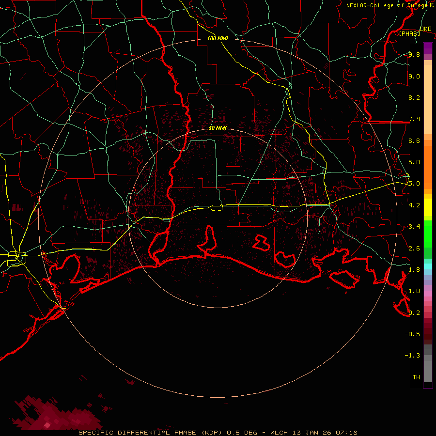Click the 9.8 legend value
The image size is (436, 436).
pos(414,54)
